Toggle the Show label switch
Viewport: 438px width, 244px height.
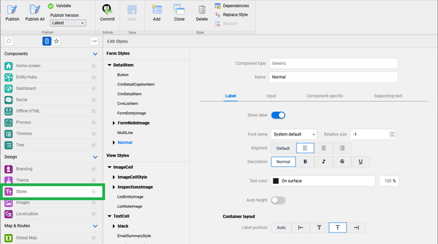[x=278, y=115]
